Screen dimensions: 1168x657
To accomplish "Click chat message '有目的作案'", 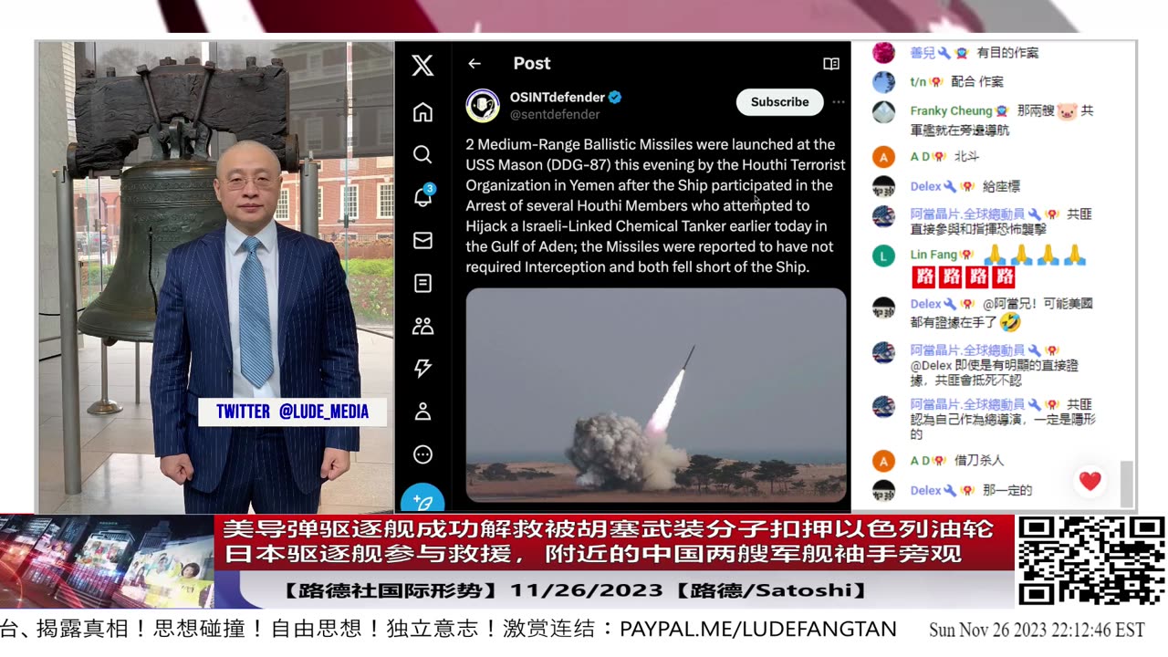I will click(x=1007, y=53).
